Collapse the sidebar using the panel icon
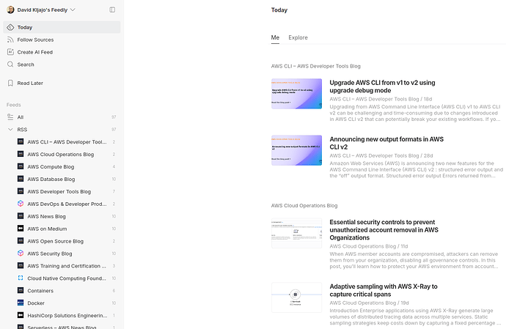 [x=112, y=10]
